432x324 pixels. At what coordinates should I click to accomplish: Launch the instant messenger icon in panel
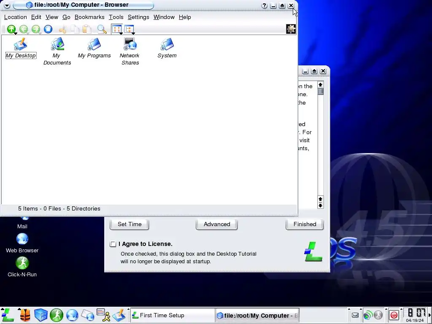point(103,315)
